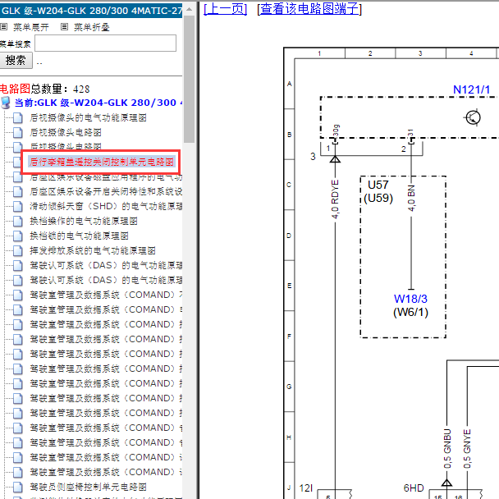Click document icon beside 后座区娱乐设备开启关闭特性
This screenshot has width=499, height=499.
pyautogui.click(x=18, y=191)
